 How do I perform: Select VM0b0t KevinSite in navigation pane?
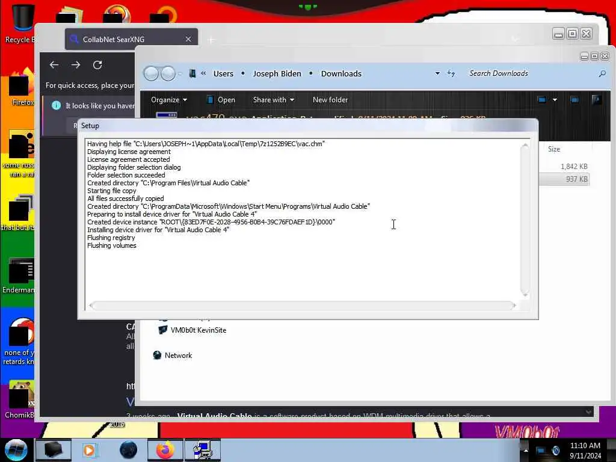pos(192,330)
